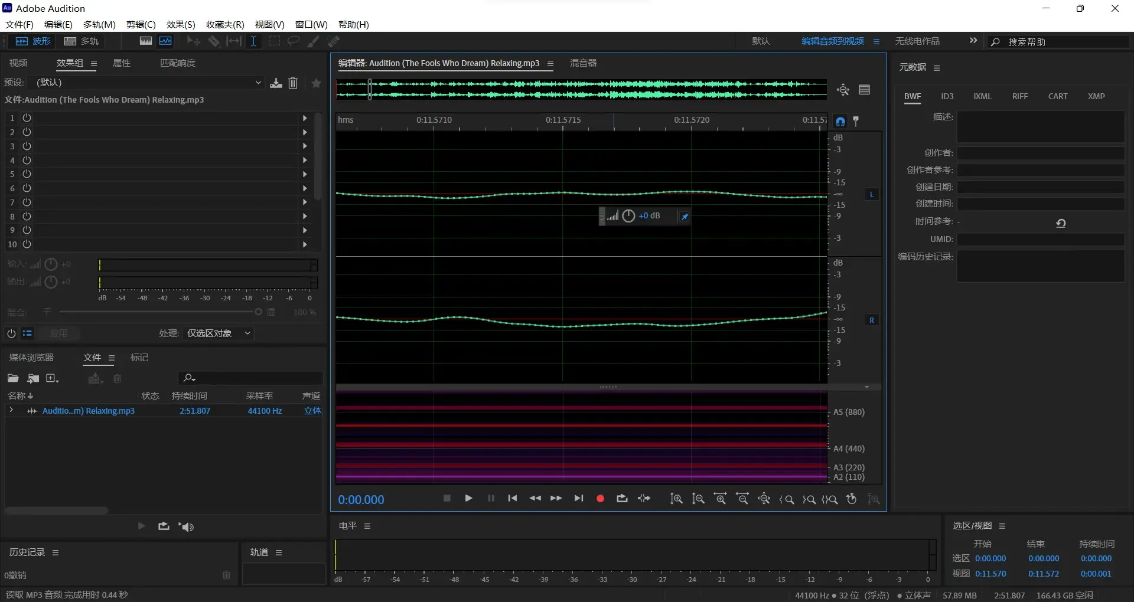Select the Move tool
The height and width of the screenshot is (602, 1134).
(193, 41)
